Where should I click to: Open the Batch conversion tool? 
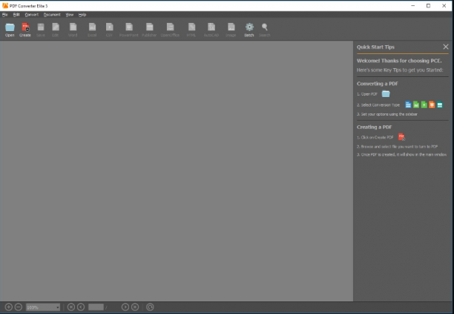[x=249, y=30]
